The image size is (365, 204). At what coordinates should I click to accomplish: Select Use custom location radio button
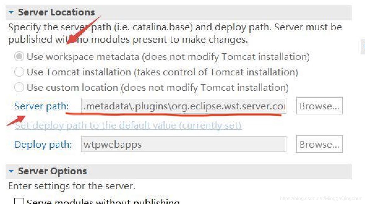(x=19, y=87)
